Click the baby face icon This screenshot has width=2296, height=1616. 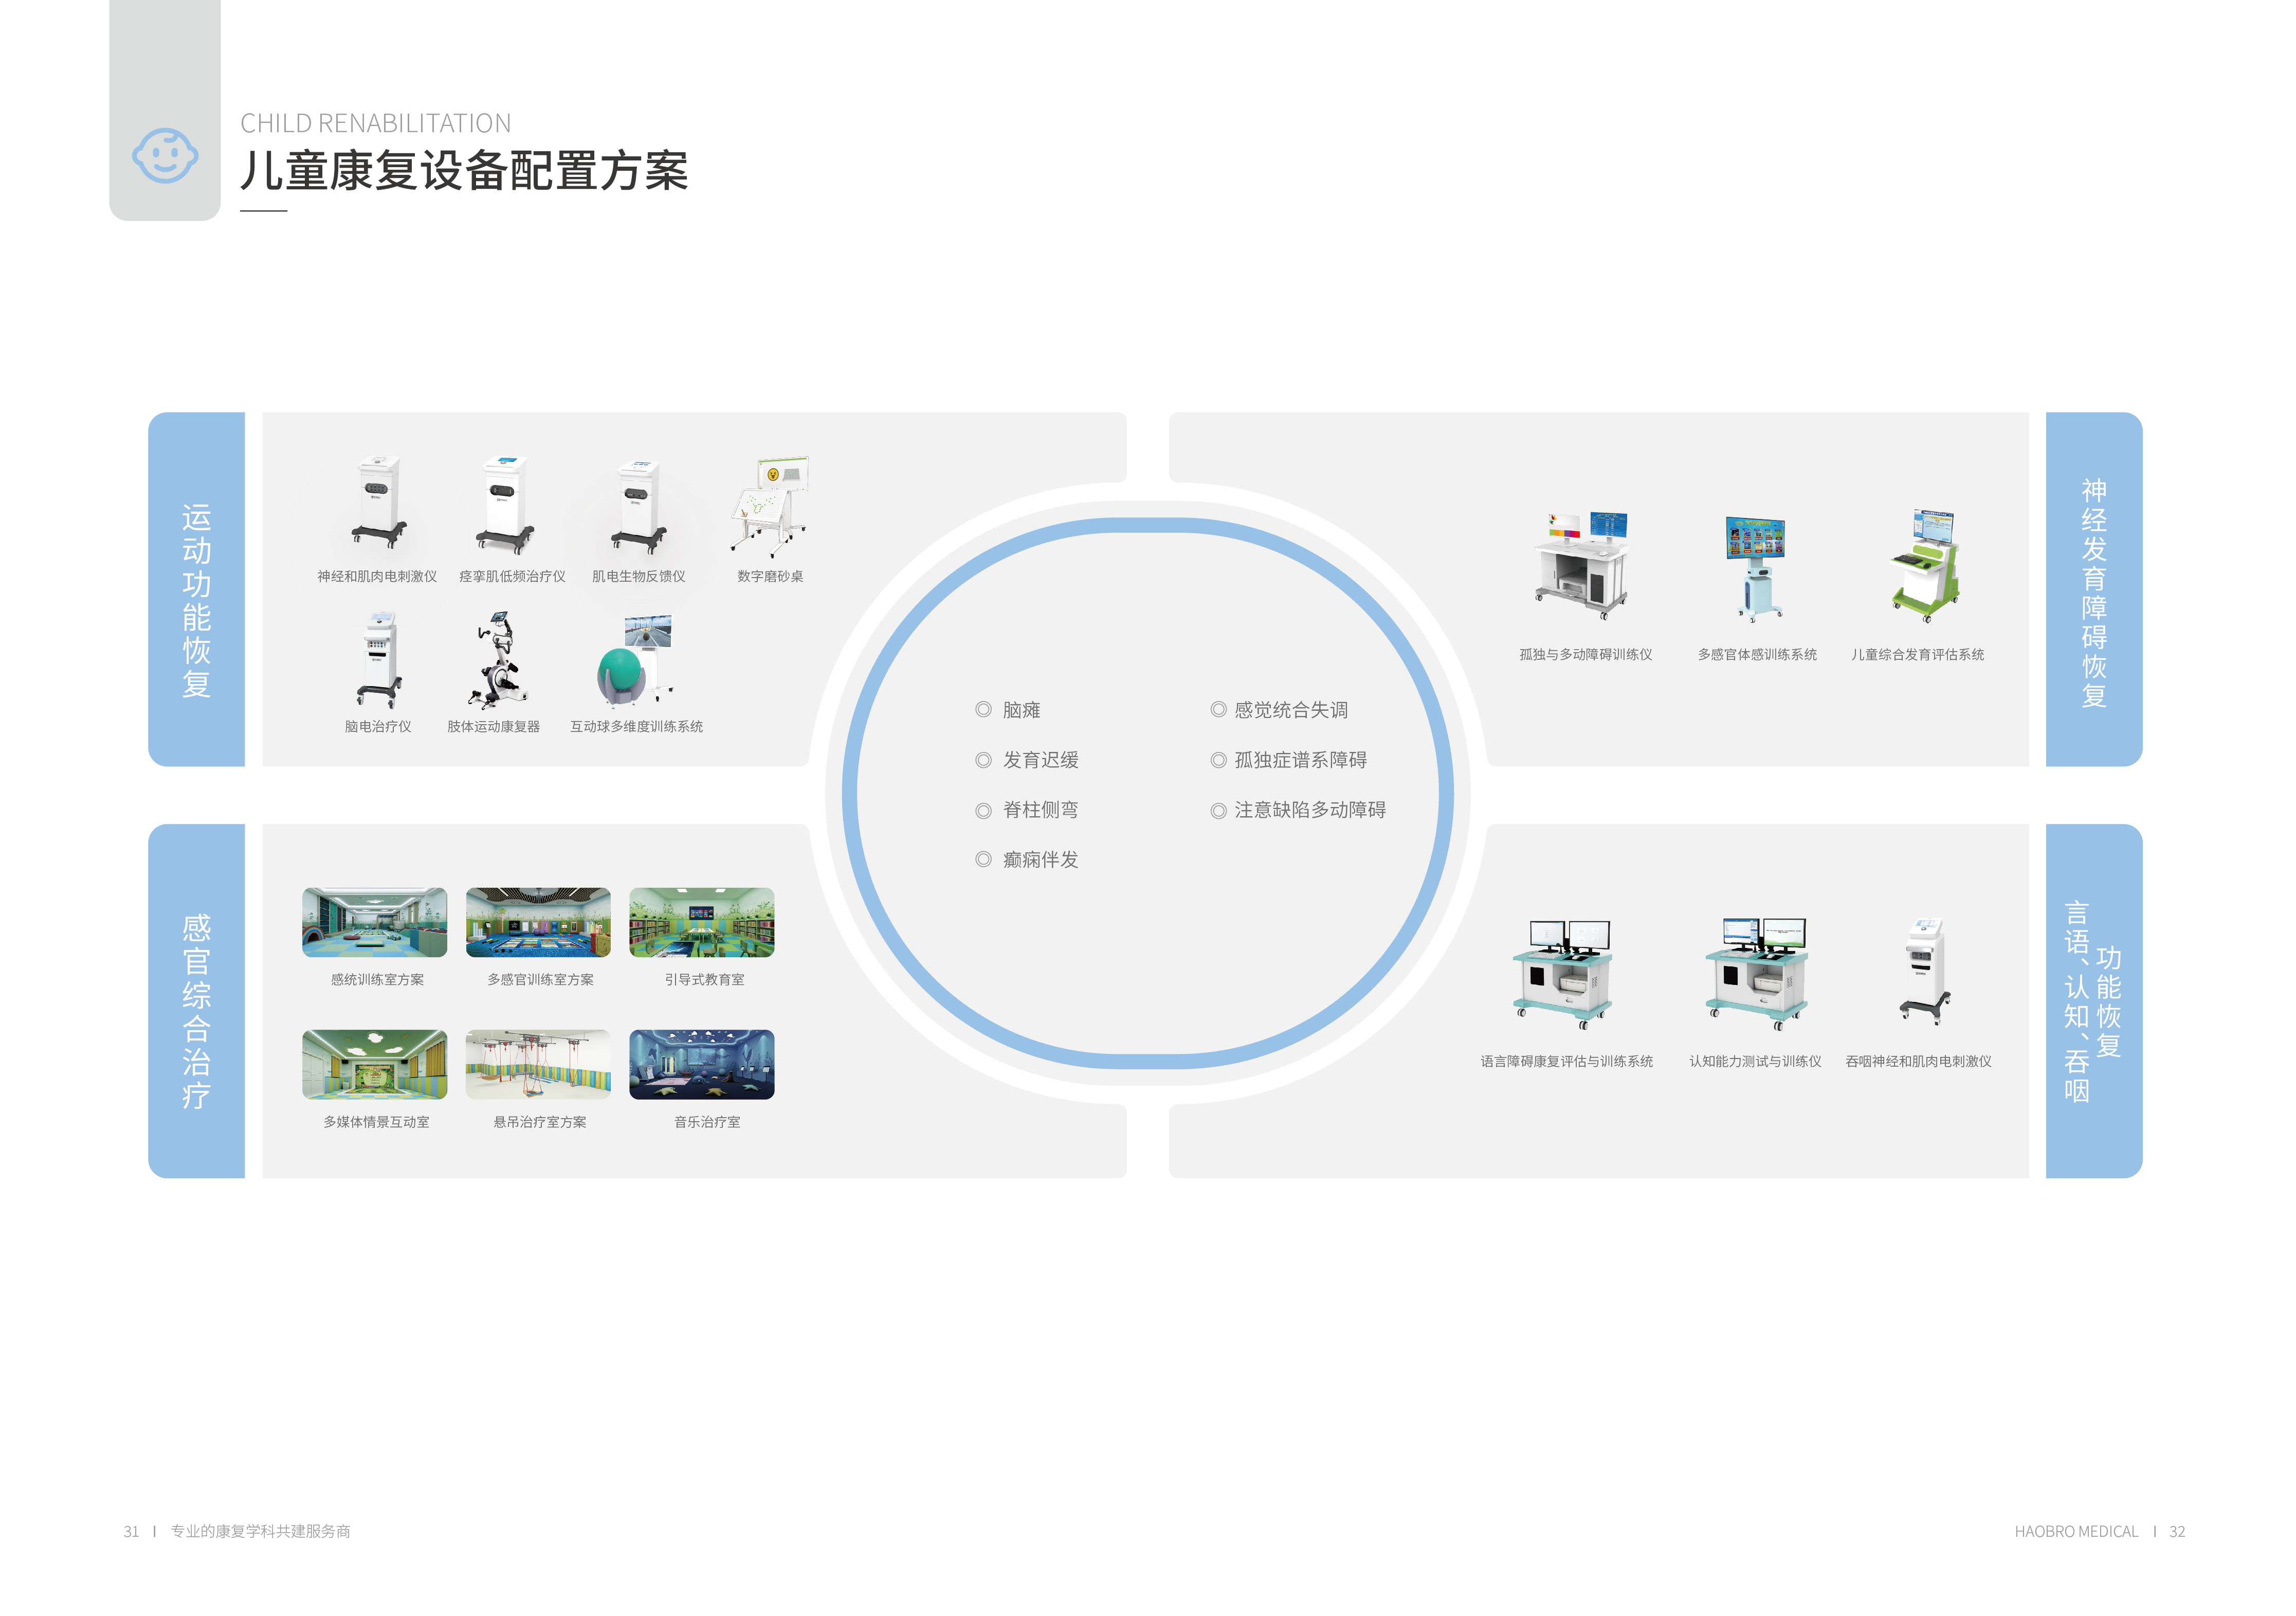click(x=165, y=155)
